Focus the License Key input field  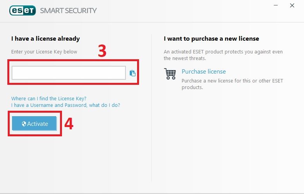(69, 73)
